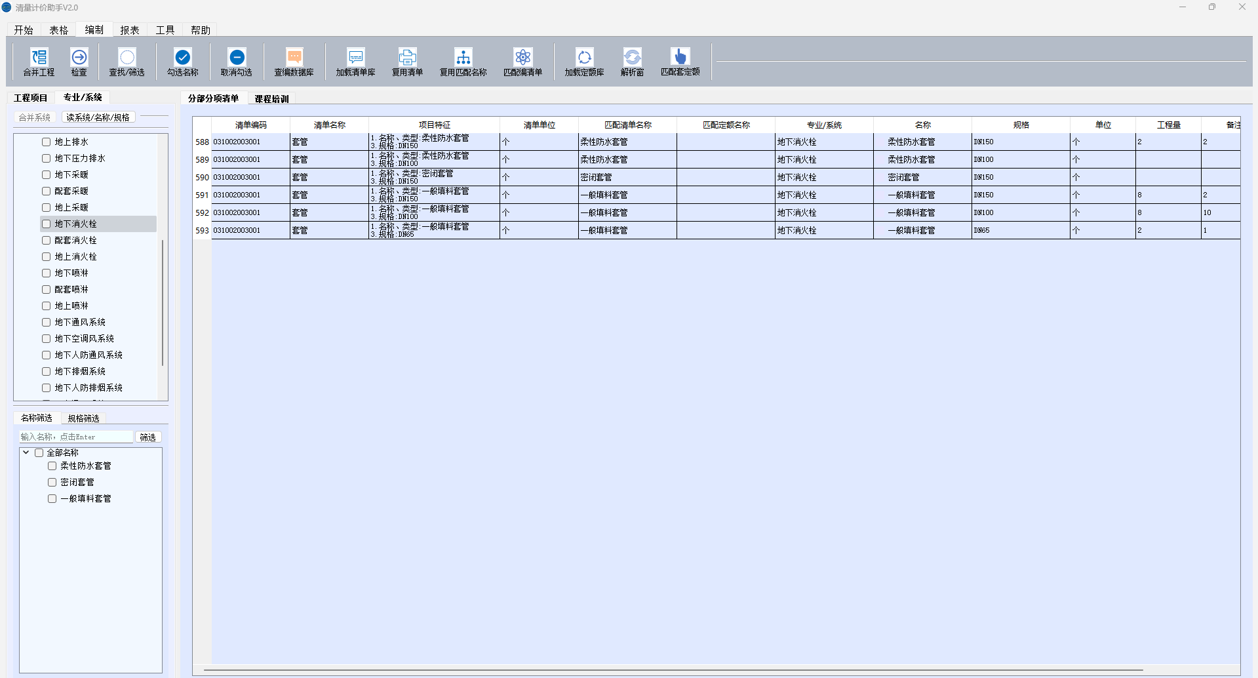Switch to the 工程项目 tab
This screenshot has width=1258, height=678.
(x=31, y=98)
